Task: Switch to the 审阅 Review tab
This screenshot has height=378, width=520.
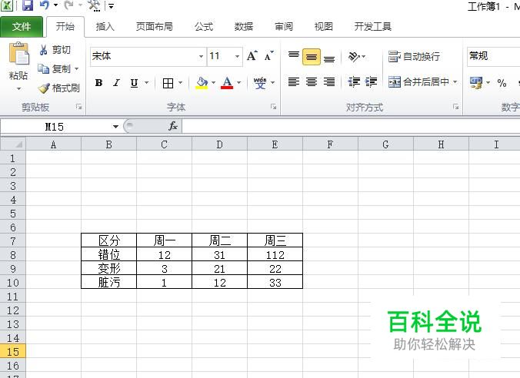Action: (284, 26)
